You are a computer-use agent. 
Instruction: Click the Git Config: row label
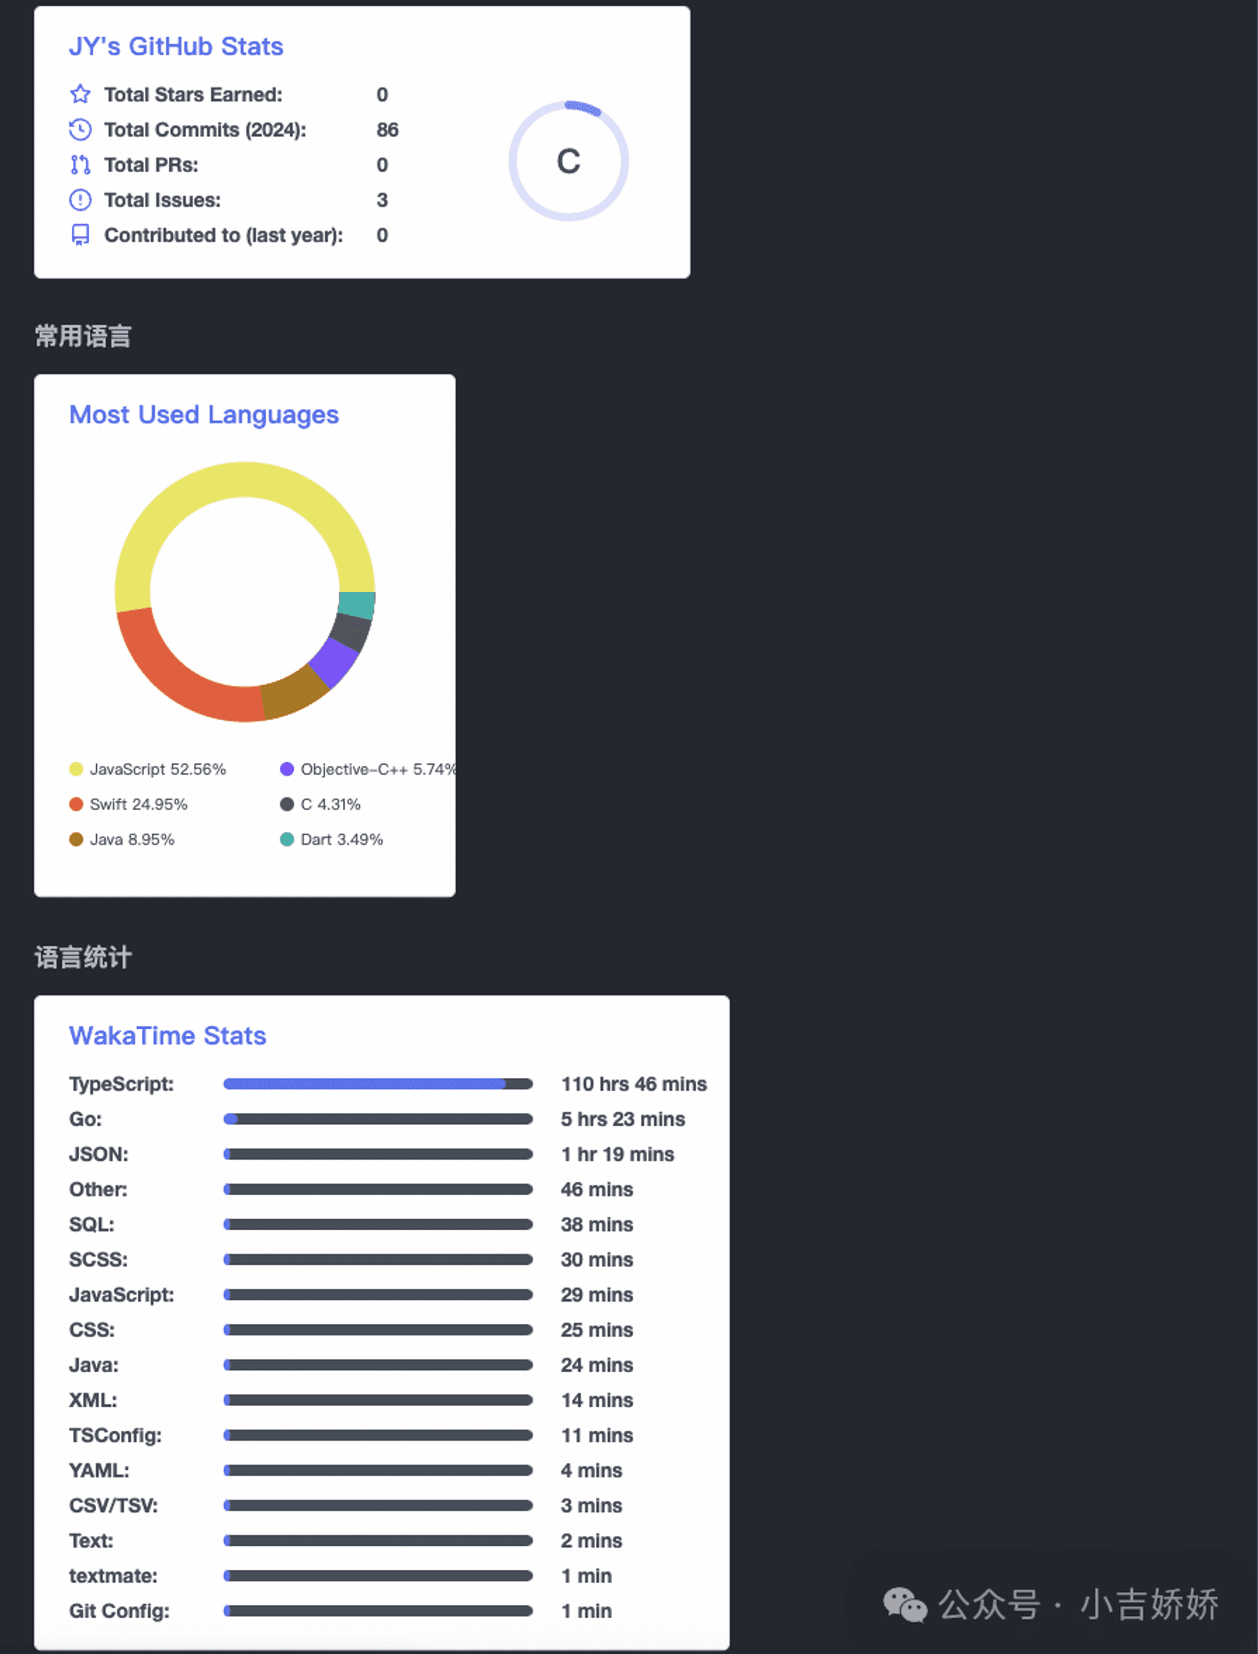[x=119, y=1611]
